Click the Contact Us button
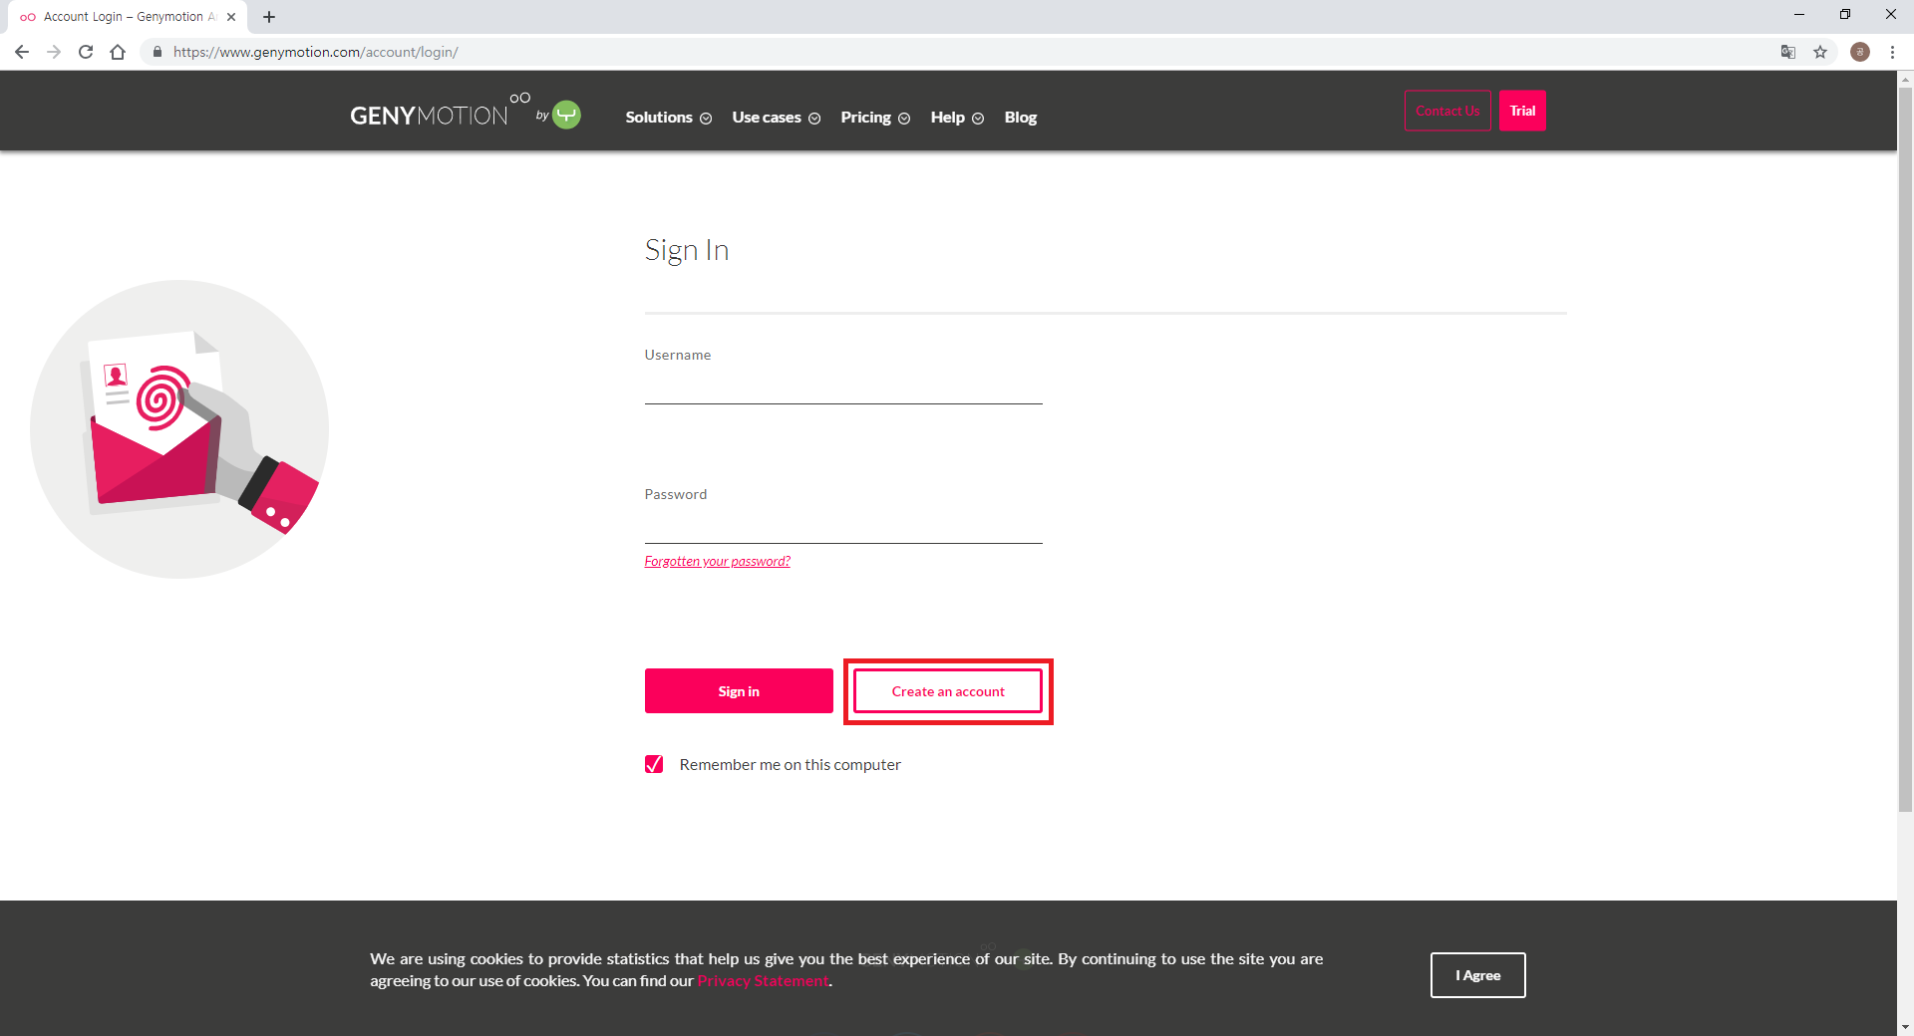 (x=1447, y=111)
